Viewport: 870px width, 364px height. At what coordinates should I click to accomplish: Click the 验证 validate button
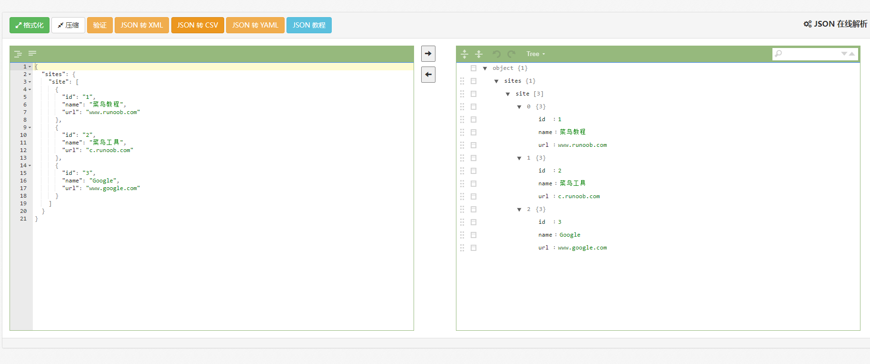click(x=100, y=25)
